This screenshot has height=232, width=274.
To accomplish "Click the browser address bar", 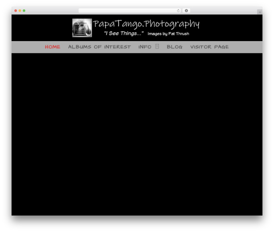I will click(x=130, y=11).
